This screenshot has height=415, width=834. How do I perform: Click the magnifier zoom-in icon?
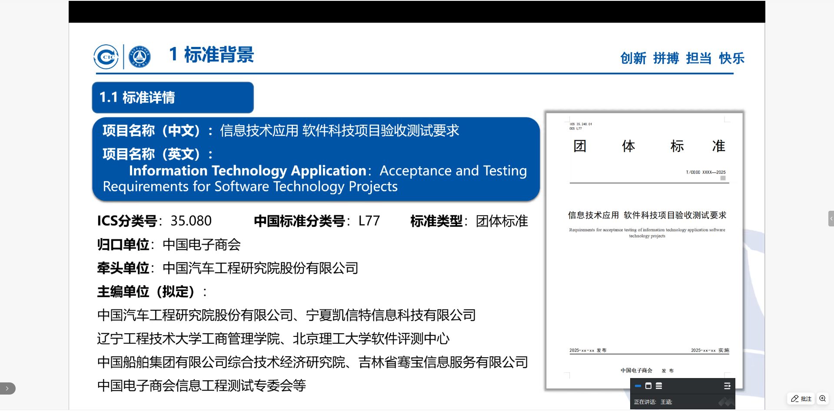pyautogui.click(x=822, y=398)
